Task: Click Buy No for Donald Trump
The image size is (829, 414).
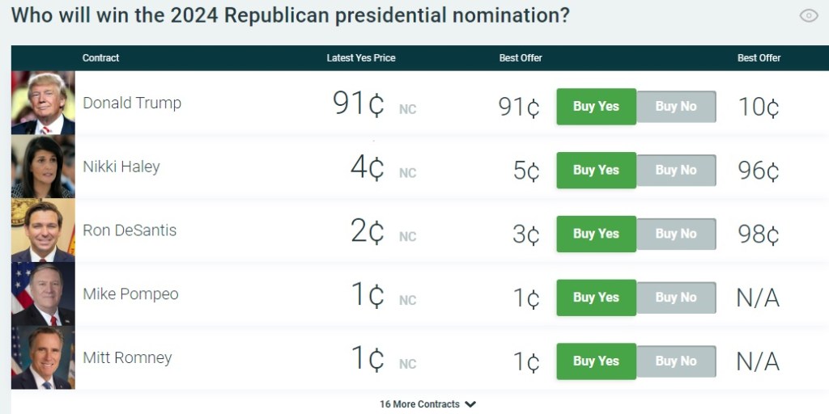Action: pyautogui.click(x=676, y=107)
